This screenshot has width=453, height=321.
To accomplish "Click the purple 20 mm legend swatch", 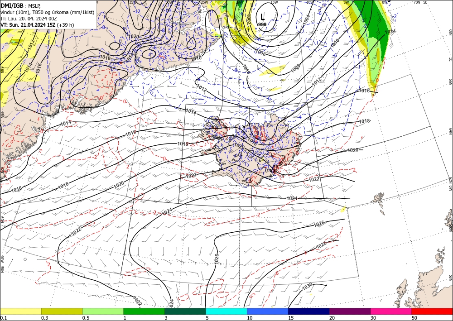I will tap(350, 311).
